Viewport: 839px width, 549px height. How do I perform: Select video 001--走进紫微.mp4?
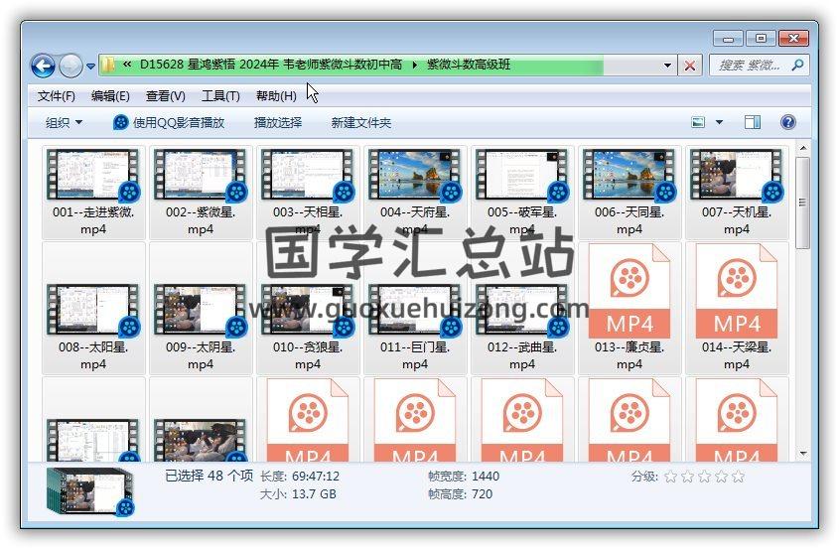click(x=93, y=192)
